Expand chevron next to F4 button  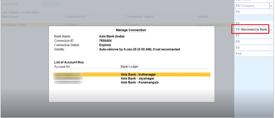click(x=271, y=12)
